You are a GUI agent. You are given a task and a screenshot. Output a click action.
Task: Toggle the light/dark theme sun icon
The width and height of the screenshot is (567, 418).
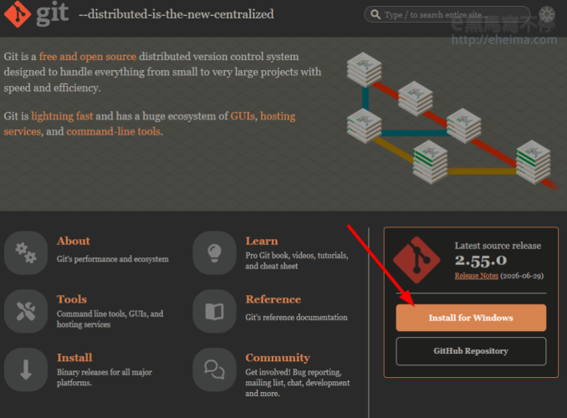(x=547, y=14)
